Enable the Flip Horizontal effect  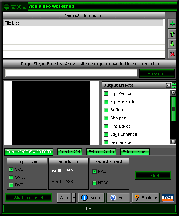pyautogui.click(x=106, y=102)
